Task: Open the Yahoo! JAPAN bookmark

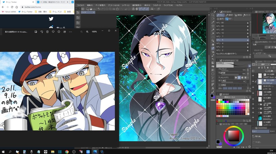Action: pyautogui.click(x=9, y=12)
